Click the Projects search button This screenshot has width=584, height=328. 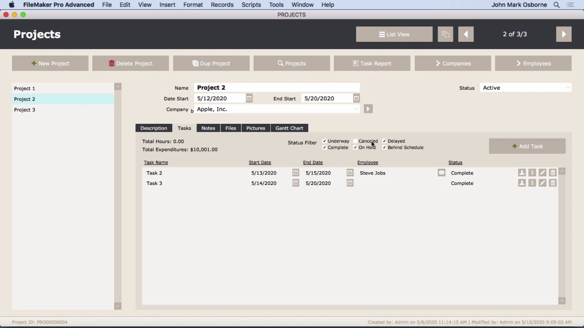click(x=292, y=63)
